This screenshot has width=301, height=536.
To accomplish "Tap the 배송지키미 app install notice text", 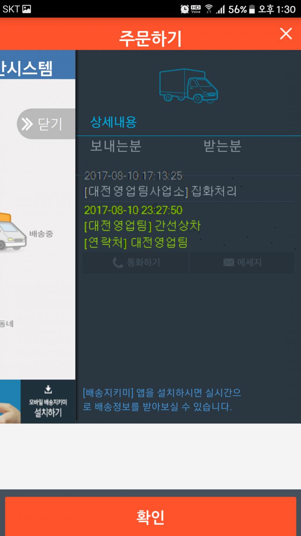I will point(162,400).
